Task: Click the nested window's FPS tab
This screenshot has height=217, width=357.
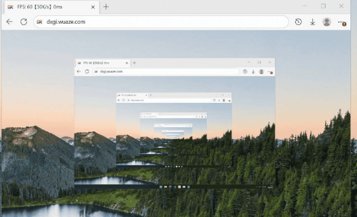Action: tap(102, 63)
